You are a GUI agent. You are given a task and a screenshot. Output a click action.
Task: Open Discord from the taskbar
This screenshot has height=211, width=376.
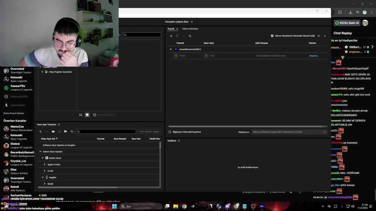227,206
